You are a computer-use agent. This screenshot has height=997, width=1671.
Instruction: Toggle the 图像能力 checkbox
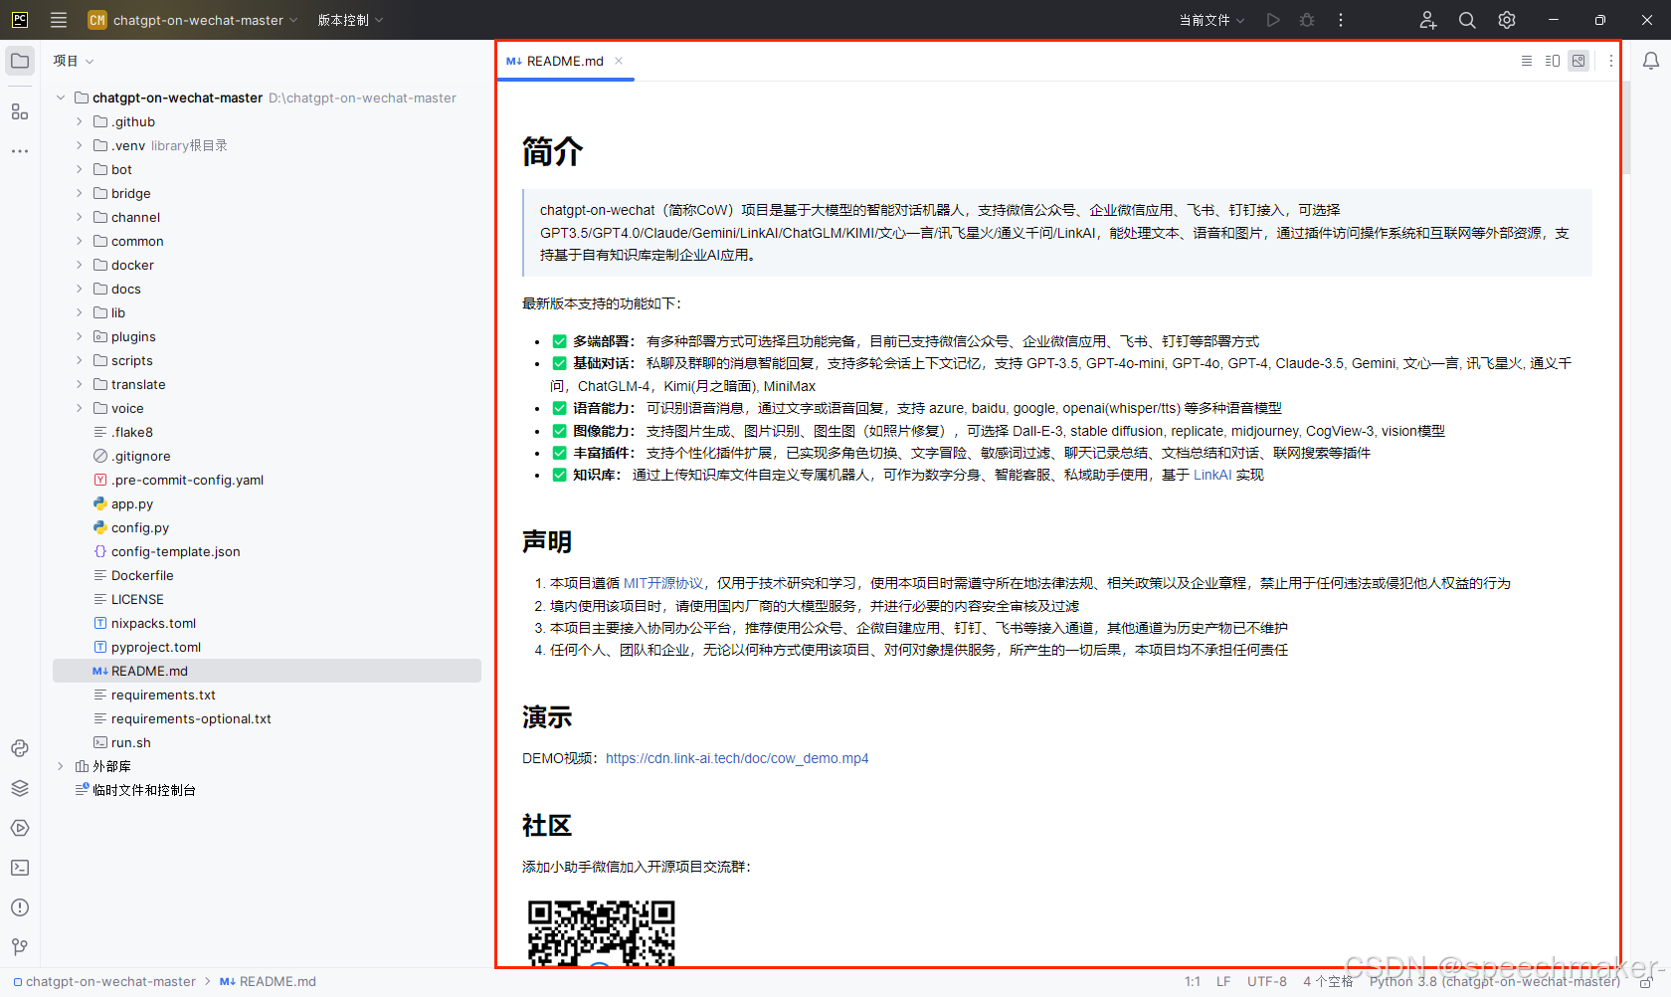(x=559, y=431)
